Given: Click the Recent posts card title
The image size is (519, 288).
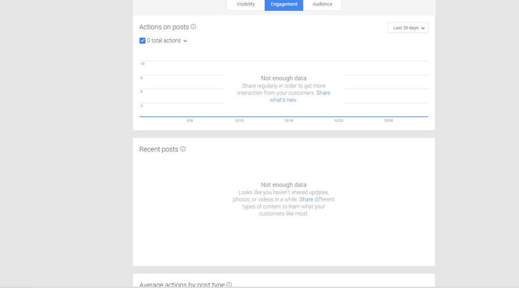Looking at the screenshot, I should [x=159, y=149].
